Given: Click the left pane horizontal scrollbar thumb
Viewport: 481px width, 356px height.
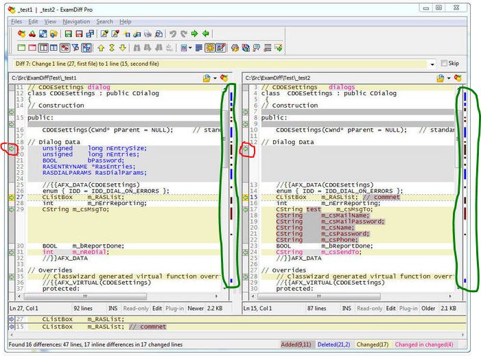Looking at the screenshot, I should (x=85, y=296).
